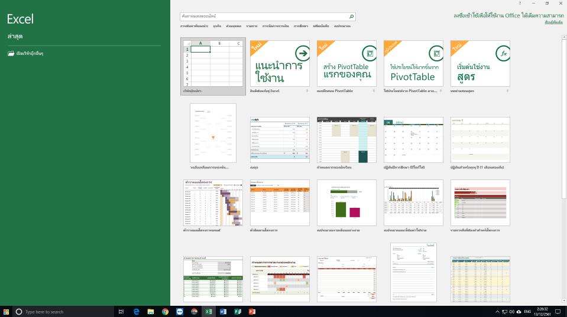Open the blank workbook template

pos(213,67)
